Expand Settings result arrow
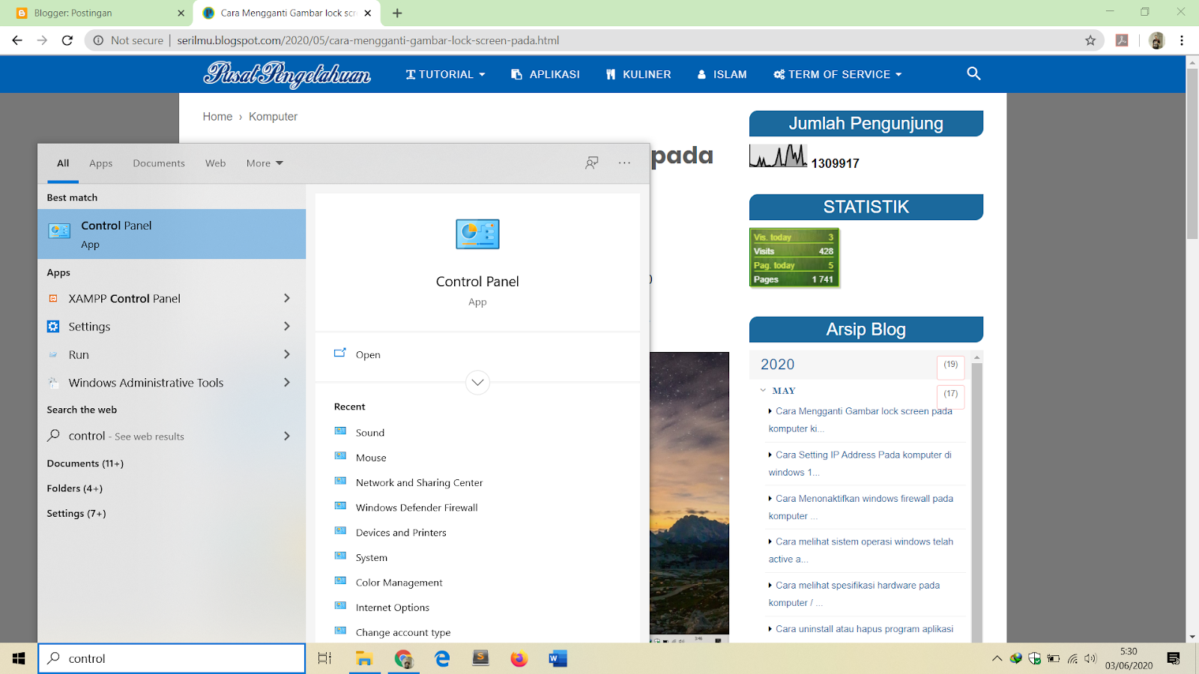1199x674 pixels. click(x=287, y=326)
